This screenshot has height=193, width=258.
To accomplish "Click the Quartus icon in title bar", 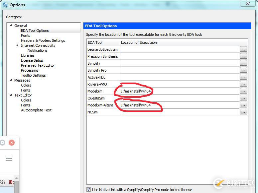I will (x=5, y=5).
